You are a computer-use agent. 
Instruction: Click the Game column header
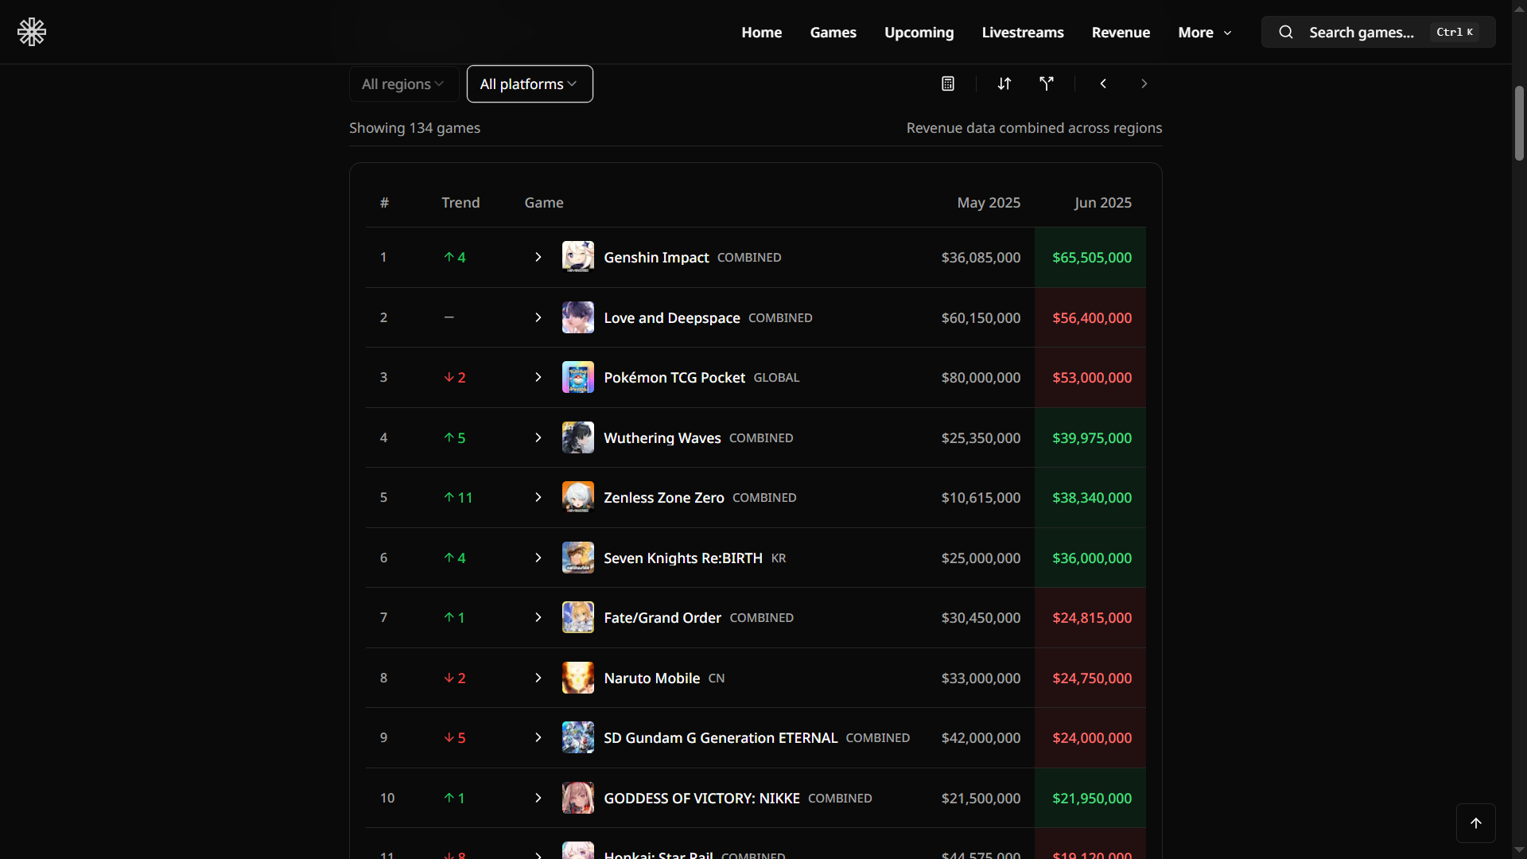coord(544,202)
